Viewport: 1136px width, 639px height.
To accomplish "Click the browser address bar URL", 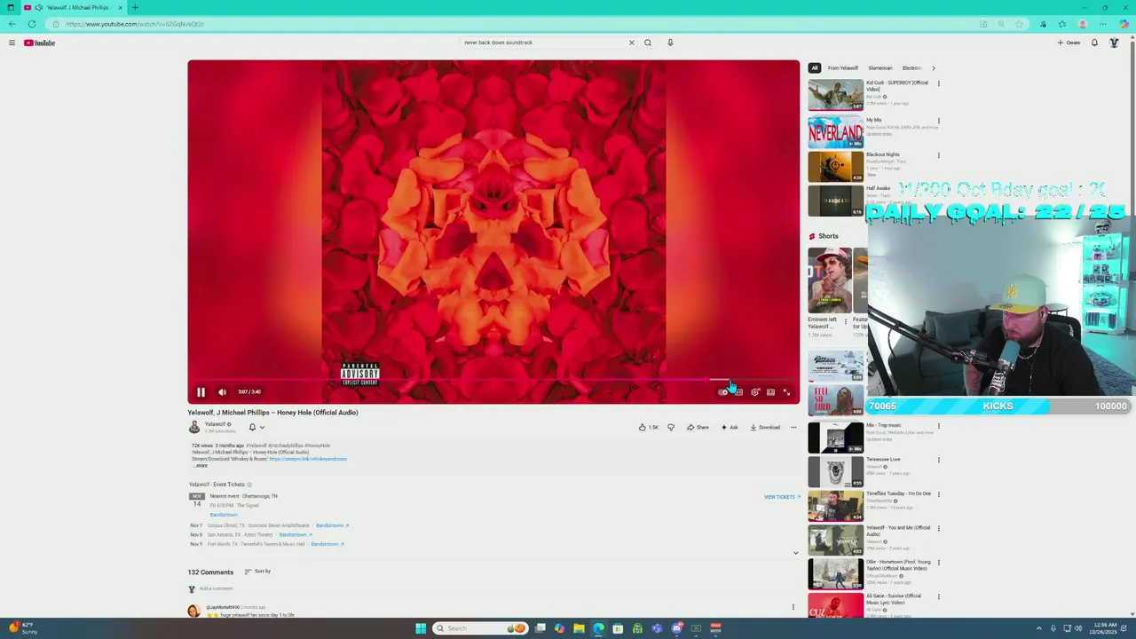I will coord(135,24).
